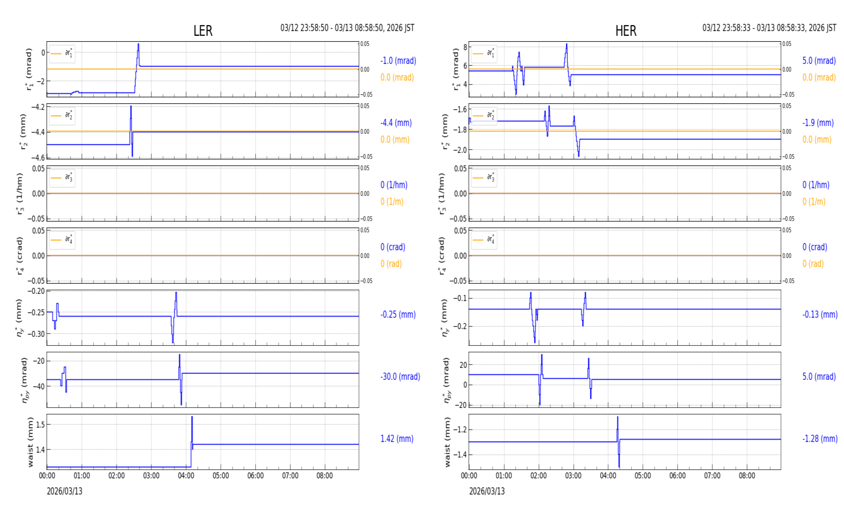Click the "04:00" tick label on HER time axis
The width and height of the screenshot is (844, 516).
click(x=608, y=476)
